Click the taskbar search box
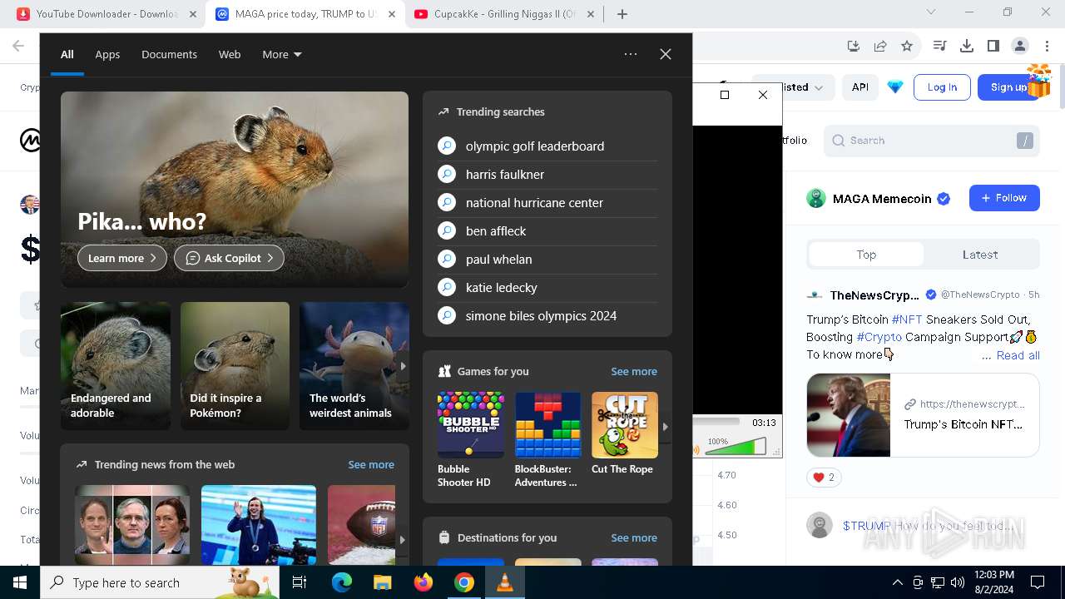Viewport: 1065px width, 599px height. click(159, 582)
